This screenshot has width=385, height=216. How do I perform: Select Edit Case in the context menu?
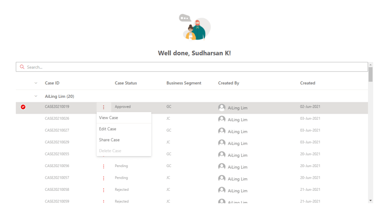[108, 129]
